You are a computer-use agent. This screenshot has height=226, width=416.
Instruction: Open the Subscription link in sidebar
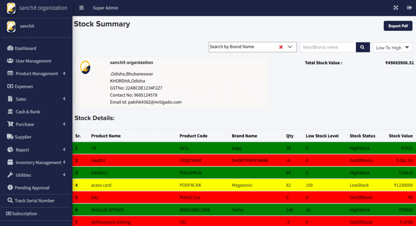[24, 214]
